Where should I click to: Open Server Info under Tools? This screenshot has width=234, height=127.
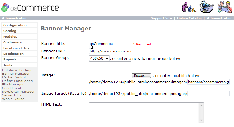click(x=11, y=95)
